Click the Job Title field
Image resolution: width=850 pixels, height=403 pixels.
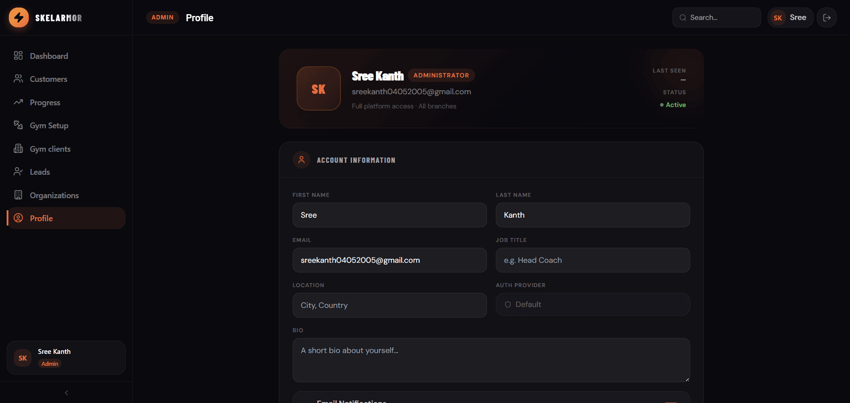(x=593, y=260)
